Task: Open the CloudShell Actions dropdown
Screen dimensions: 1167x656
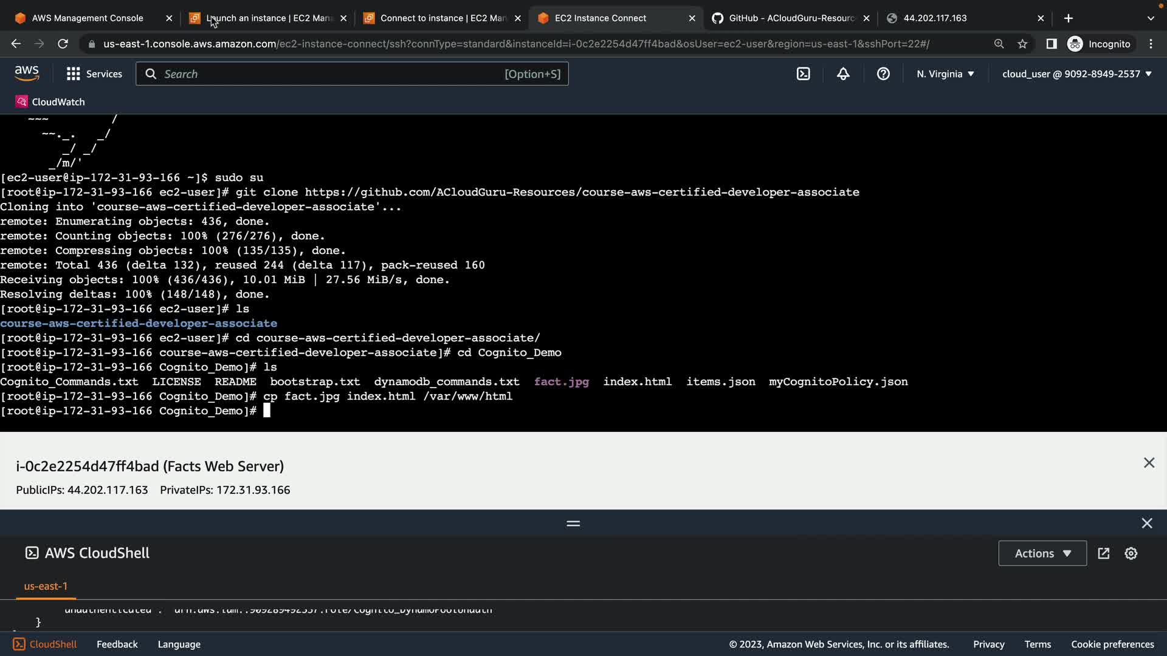Action: coord(1042,553)
